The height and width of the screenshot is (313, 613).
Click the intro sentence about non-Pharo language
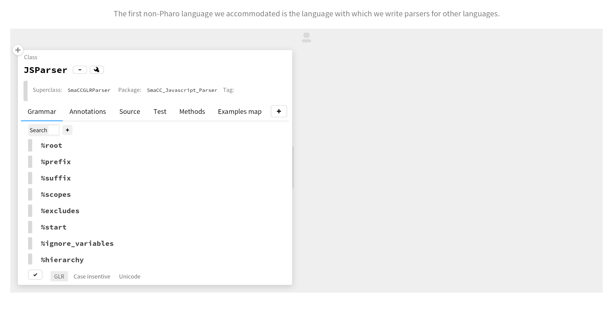[x=306, y=14]
